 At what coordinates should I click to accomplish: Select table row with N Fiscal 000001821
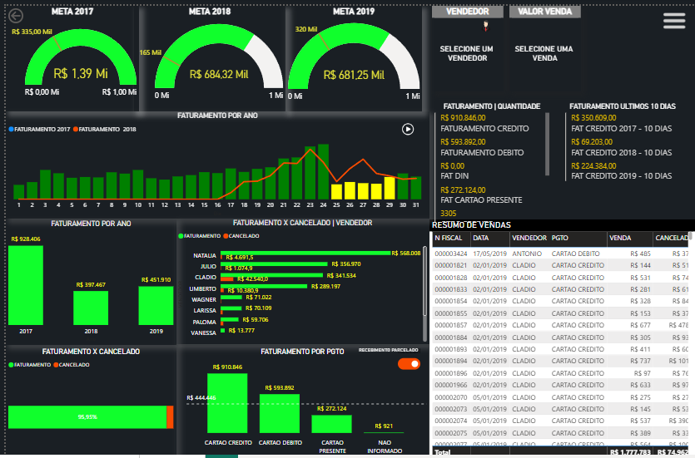pyautogui.click(x=561, y=265)
